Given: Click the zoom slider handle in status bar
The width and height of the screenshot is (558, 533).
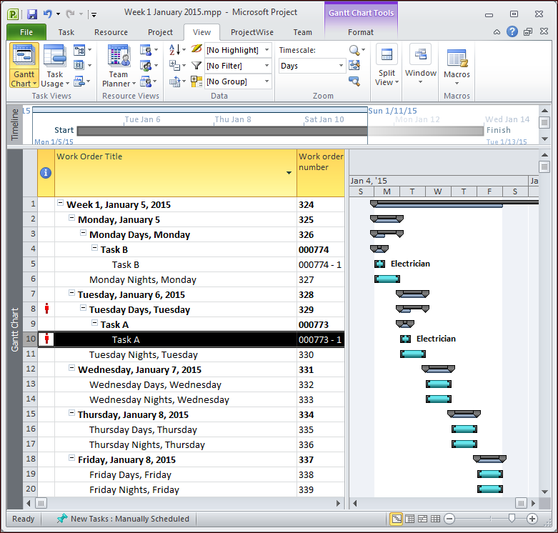Looking at the screenshot, I should click(x=512, y=519).
